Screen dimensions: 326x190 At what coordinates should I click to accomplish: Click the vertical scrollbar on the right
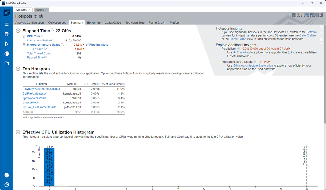click(x=325, y=75)
